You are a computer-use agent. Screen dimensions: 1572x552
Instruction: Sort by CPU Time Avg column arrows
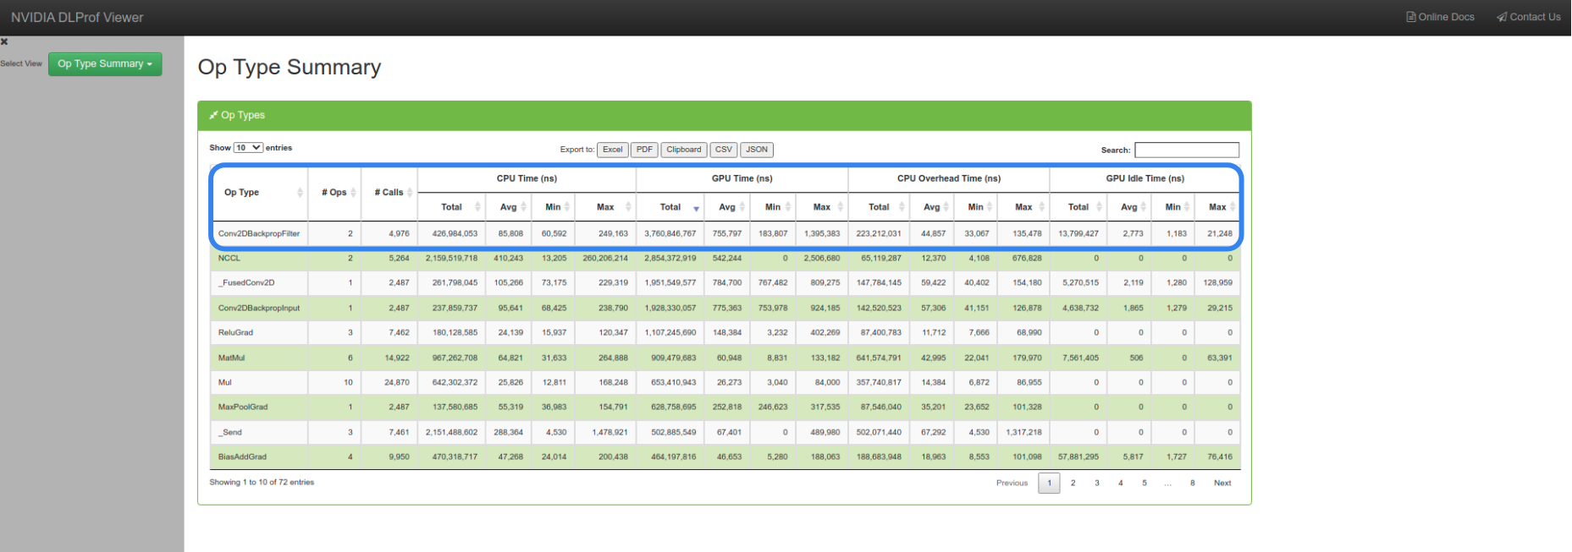coord(524,207)
